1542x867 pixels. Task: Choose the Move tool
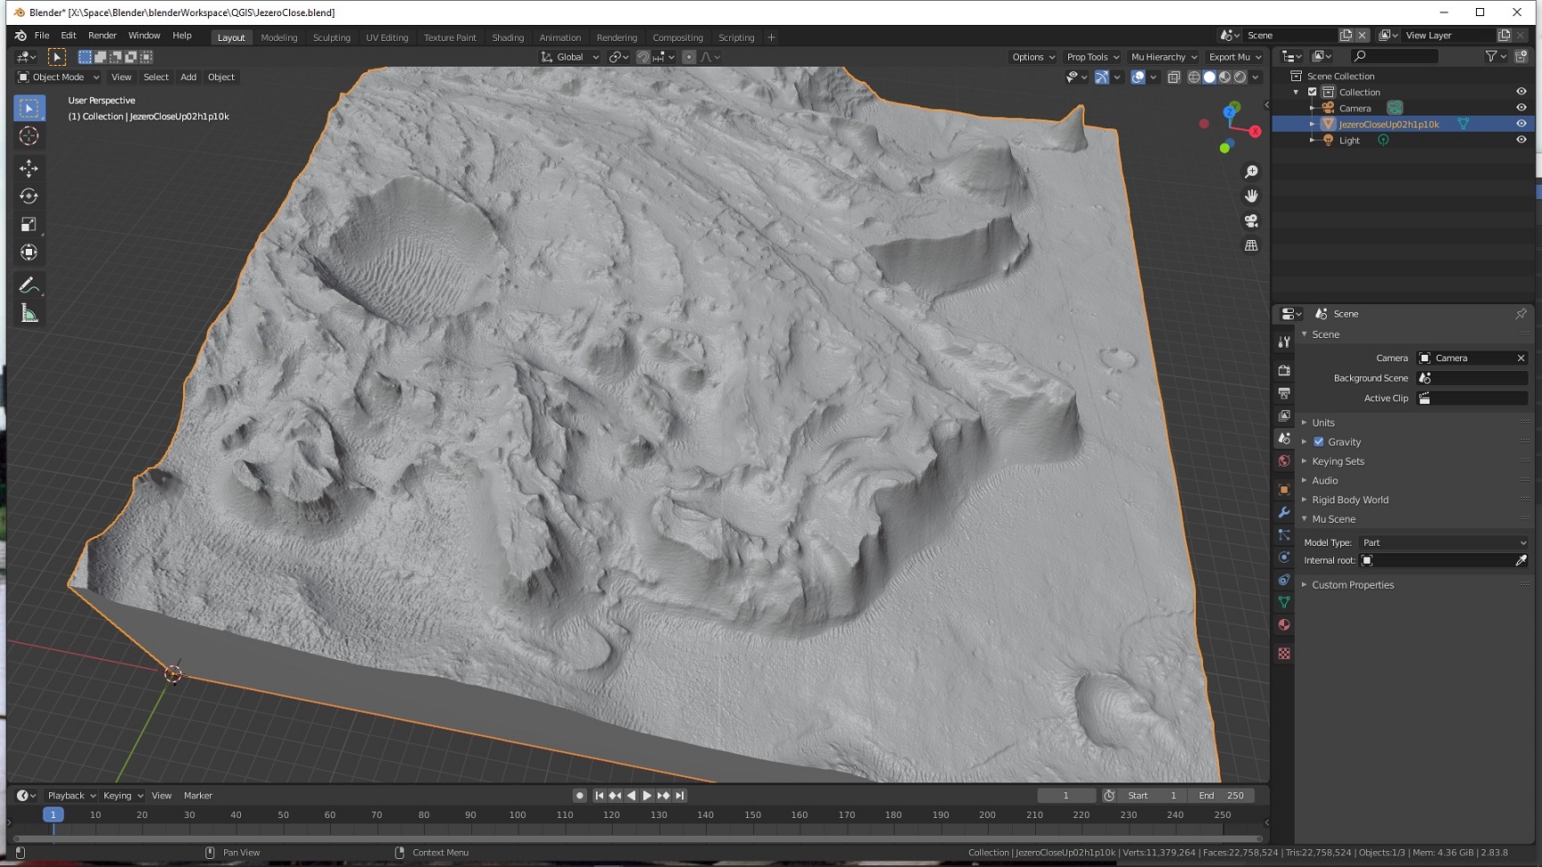(x=29, y=168)
